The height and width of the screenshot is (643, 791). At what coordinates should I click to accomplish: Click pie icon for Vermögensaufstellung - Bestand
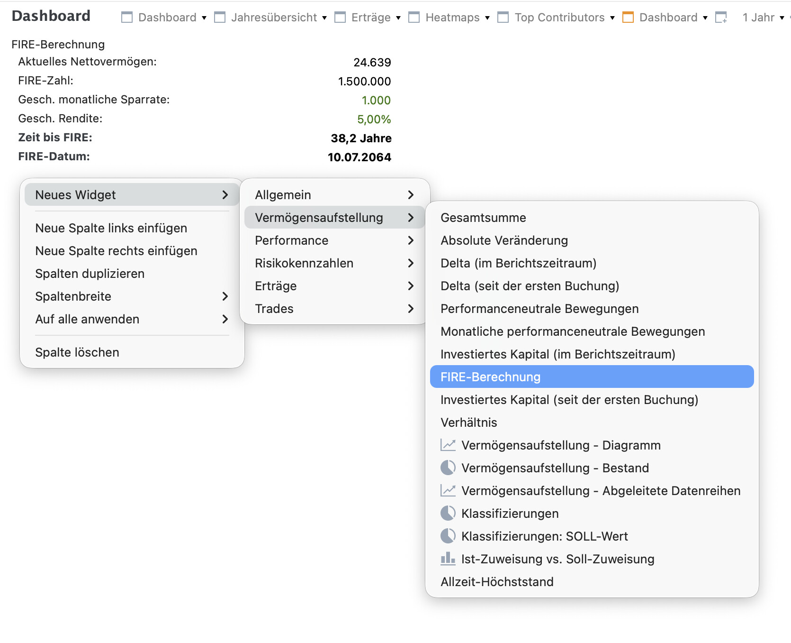(448, 468)
